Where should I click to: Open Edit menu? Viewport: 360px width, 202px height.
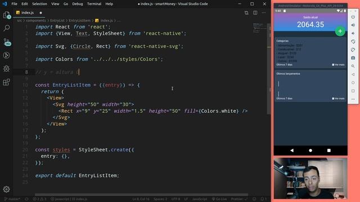tap(25, 4)
